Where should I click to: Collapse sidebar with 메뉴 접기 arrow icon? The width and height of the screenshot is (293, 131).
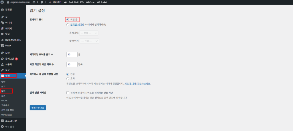point(2,127)
